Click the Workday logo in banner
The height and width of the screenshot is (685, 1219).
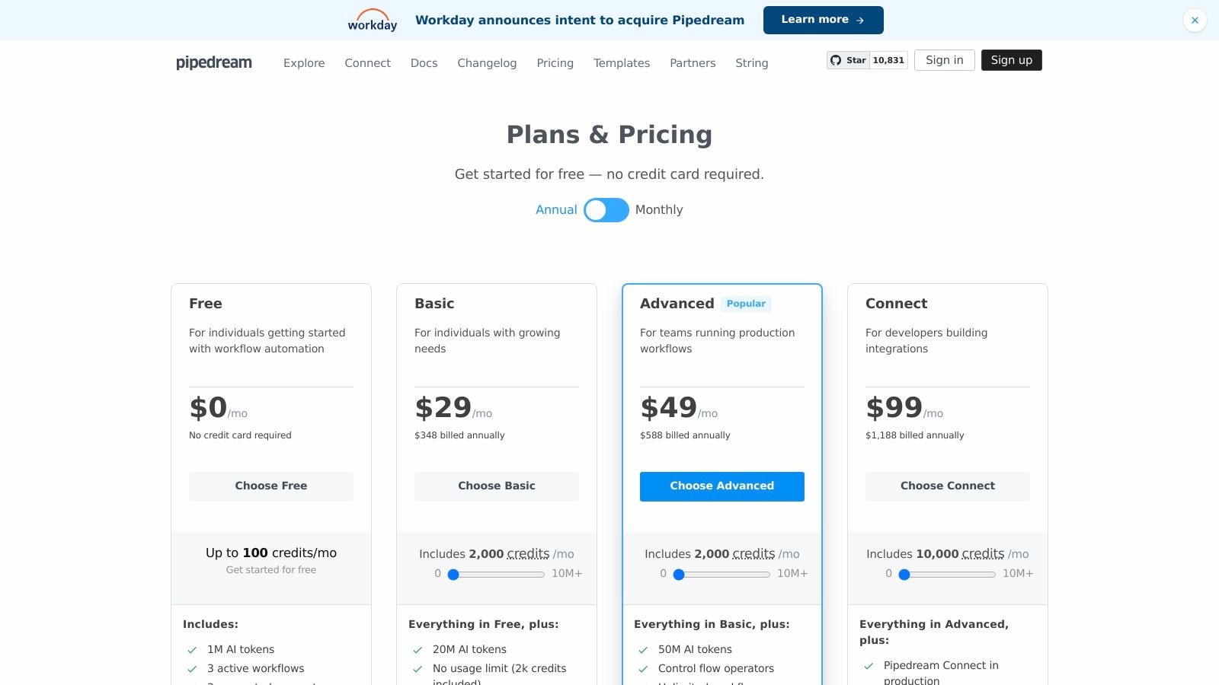(x=373, y=21)
